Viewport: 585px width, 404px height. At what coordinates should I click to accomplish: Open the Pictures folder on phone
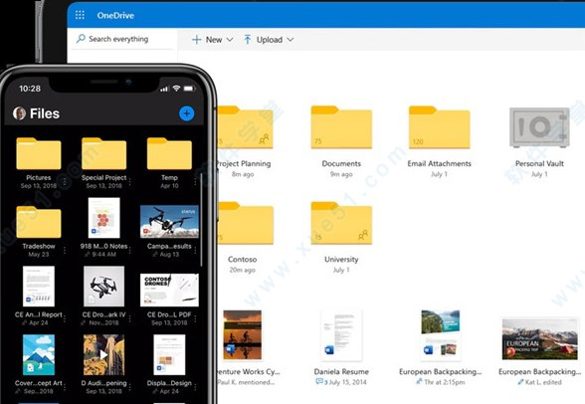[39, 153]
